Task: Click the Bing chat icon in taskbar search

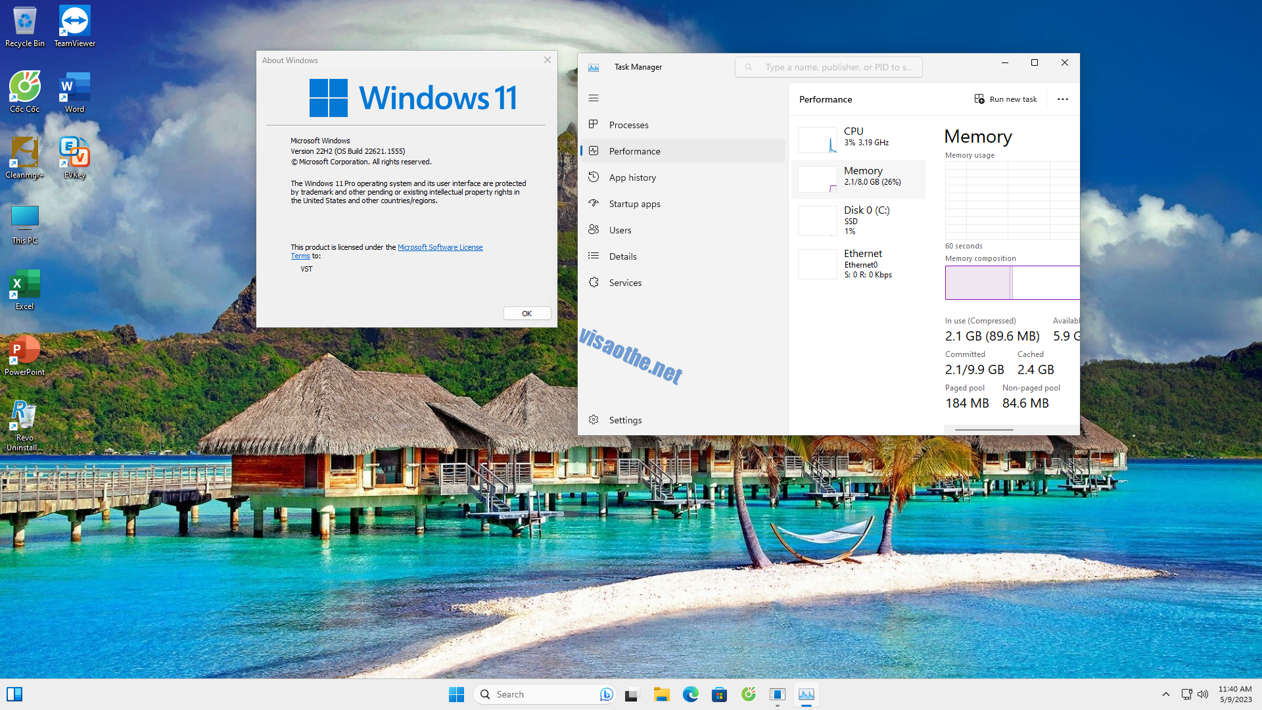Action: coord(606,694)
